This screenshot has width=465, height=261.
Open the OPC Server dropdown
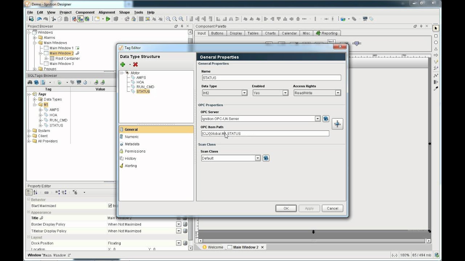(318, 119)
